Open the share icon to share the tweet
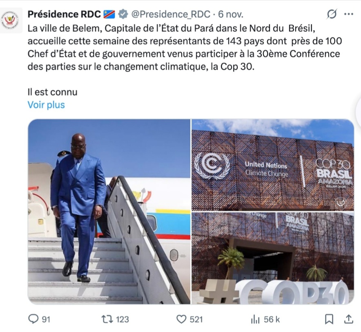 (348, 320)
